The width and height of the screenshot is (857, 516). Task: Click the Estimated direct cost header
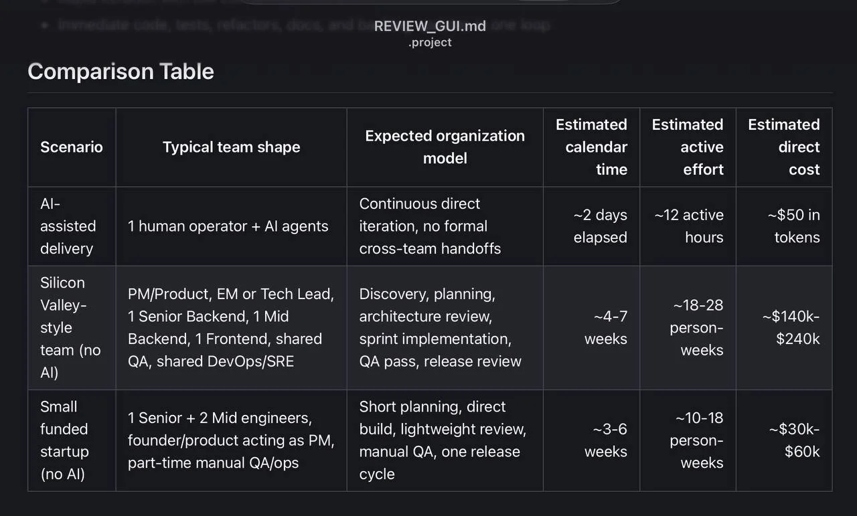783,147
